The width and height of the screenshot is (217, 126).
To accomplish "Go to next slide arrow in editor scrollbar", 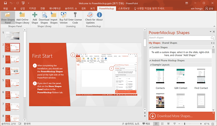I will click(145, 116).
